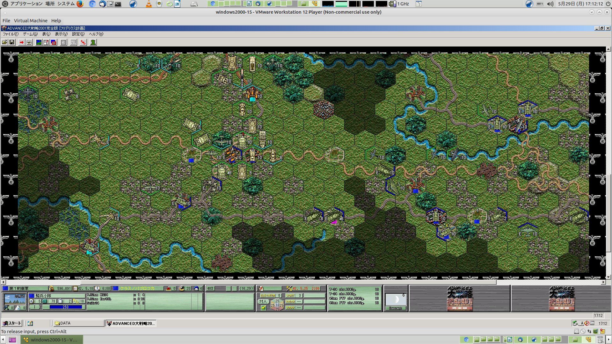Open the ファイル(F) menu
Viewport: 612px width, 344px height.
[x=11, y=34]
